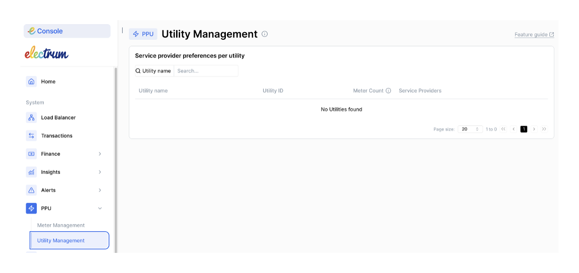Click the 'No Utilities found' message
Image resolution: width=579 pixels, height=273 pixels.
tap(342, 109)
